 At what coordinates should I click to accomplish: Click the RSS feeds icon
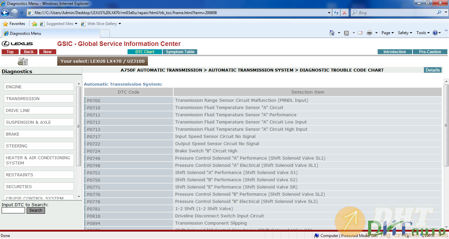click(346, 33)
